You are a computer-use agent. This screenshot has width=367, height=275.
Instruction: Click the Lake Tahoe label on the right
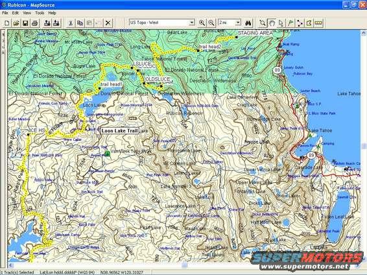click(349, 93)
